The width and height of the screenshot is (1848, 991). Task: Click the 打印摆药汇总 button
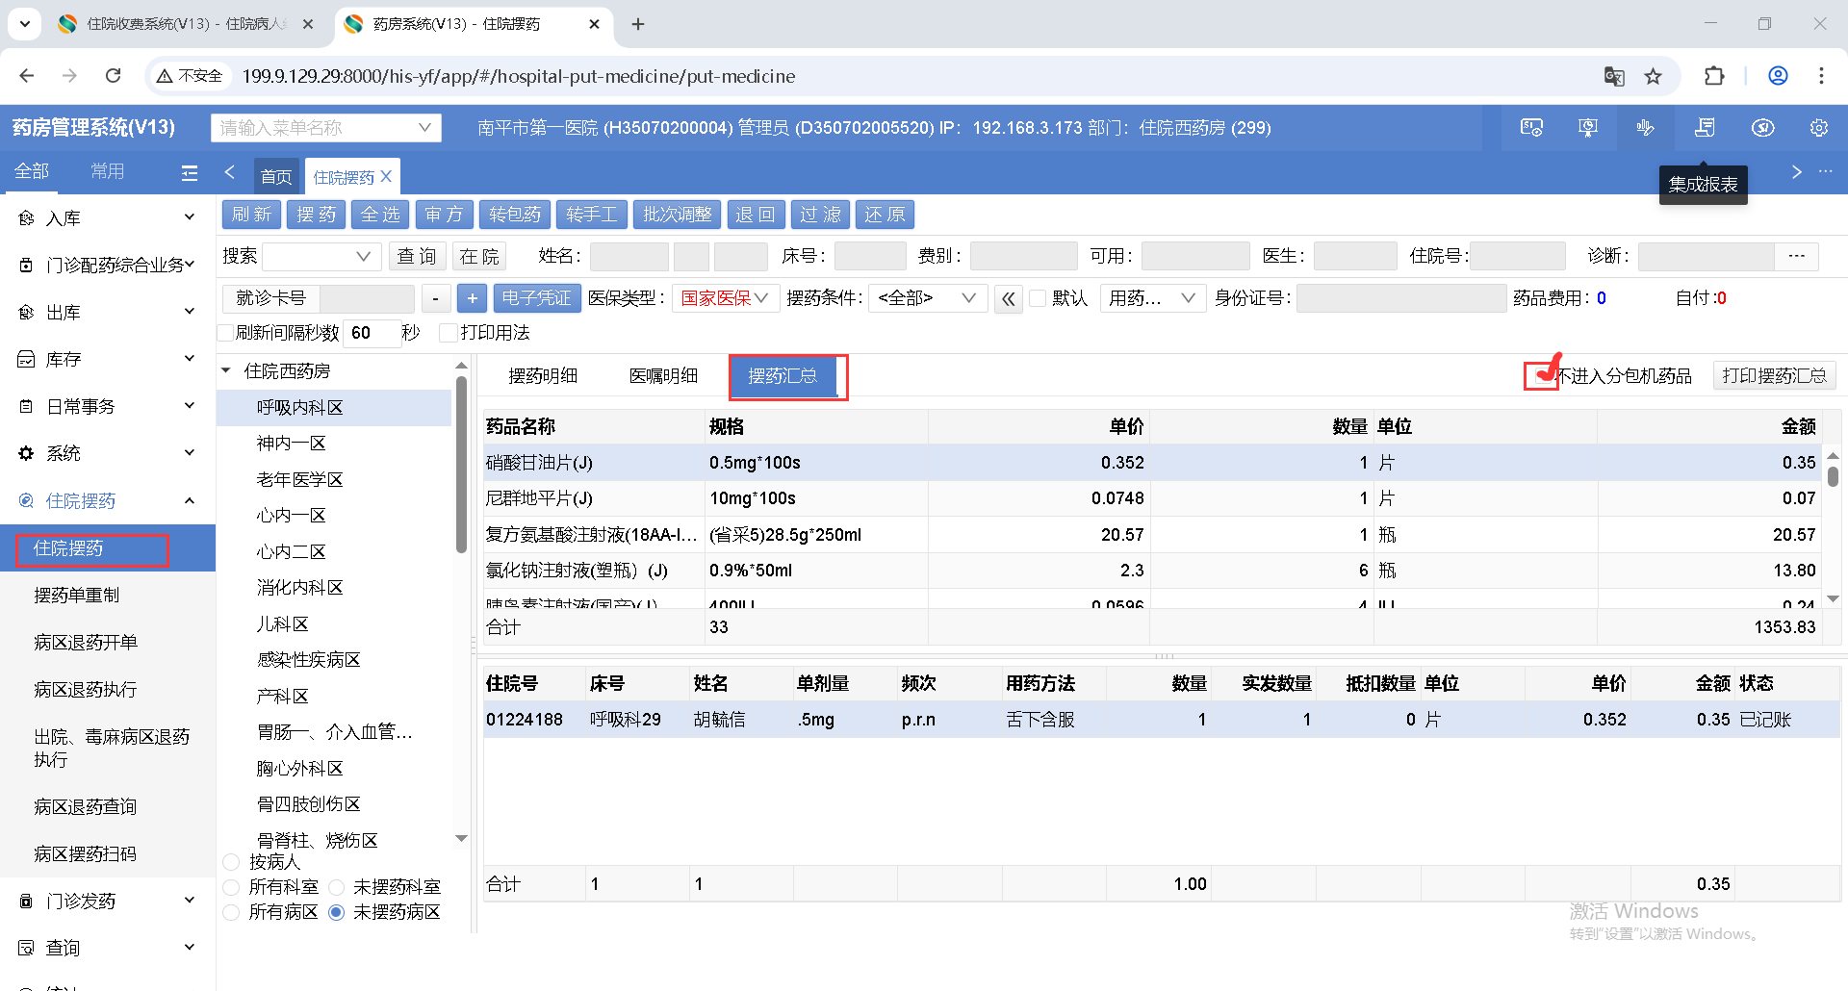click(x=1773, y=376)
